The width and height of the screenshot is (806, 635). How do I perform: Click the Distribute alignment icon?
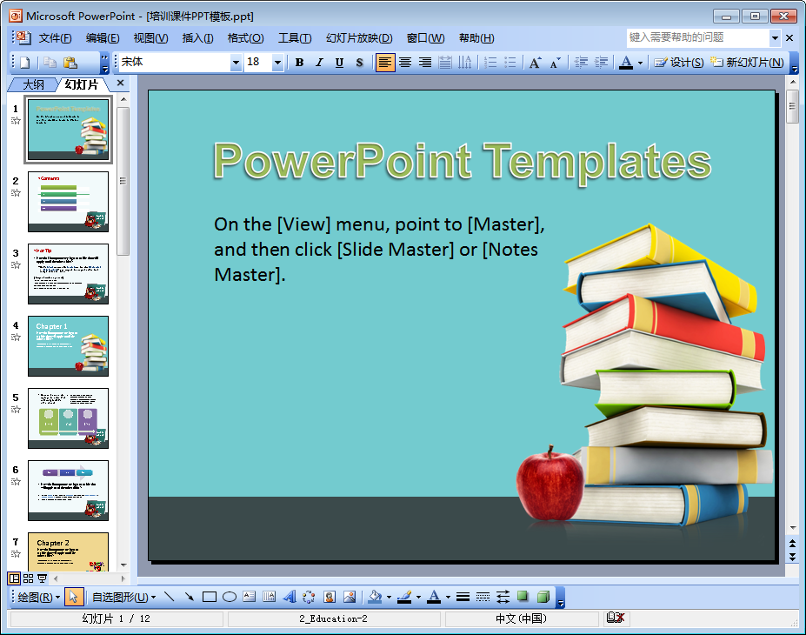coord(445,63)
